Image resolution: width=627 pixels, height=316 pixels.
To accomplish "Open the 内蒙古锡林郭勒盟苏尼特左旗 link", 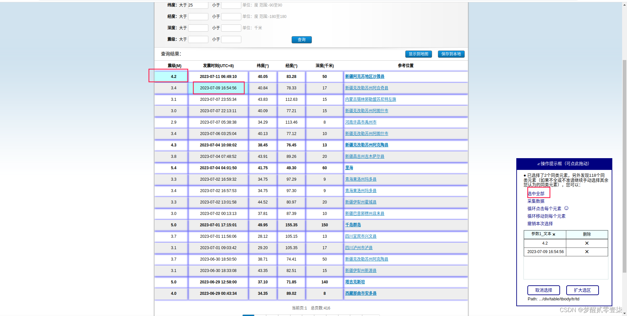I will click(x=370, y=99).
